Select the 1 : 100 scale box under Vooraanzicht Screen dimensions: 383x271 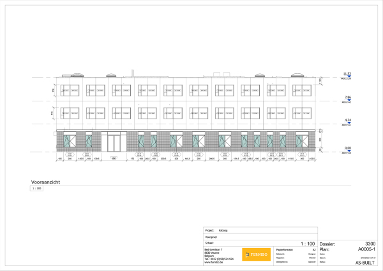pyautogui.click(x=36, y=189)
